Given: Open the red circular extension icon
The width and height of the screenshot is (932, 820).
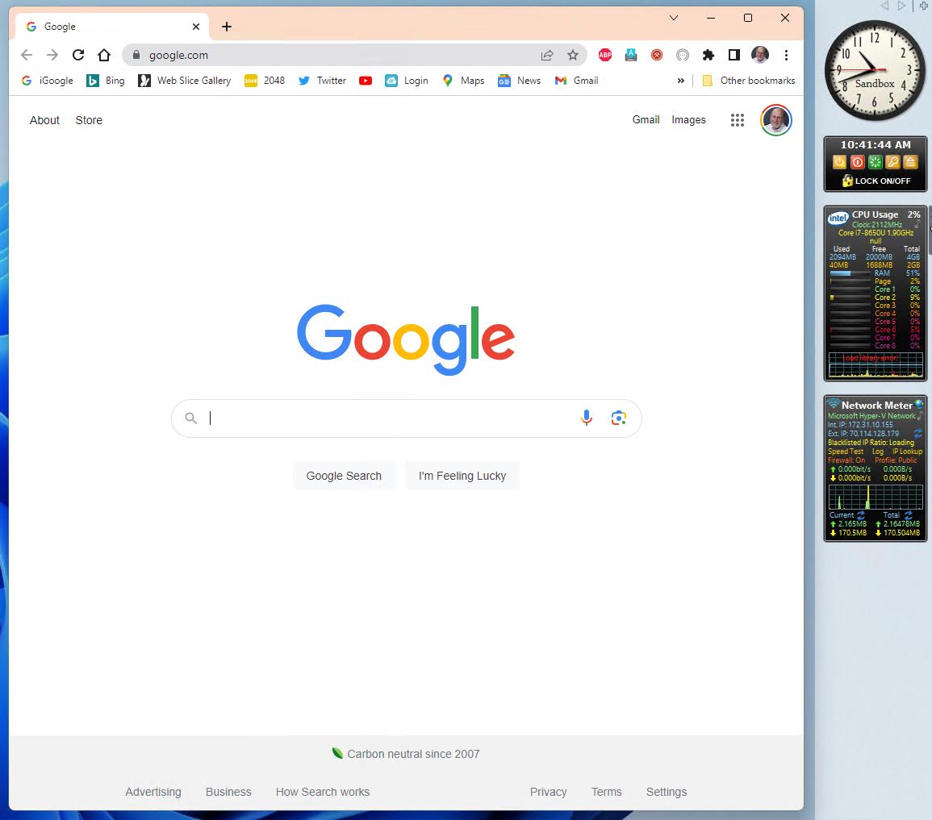Looking at the screenshot, I should (x=657, y=55).
